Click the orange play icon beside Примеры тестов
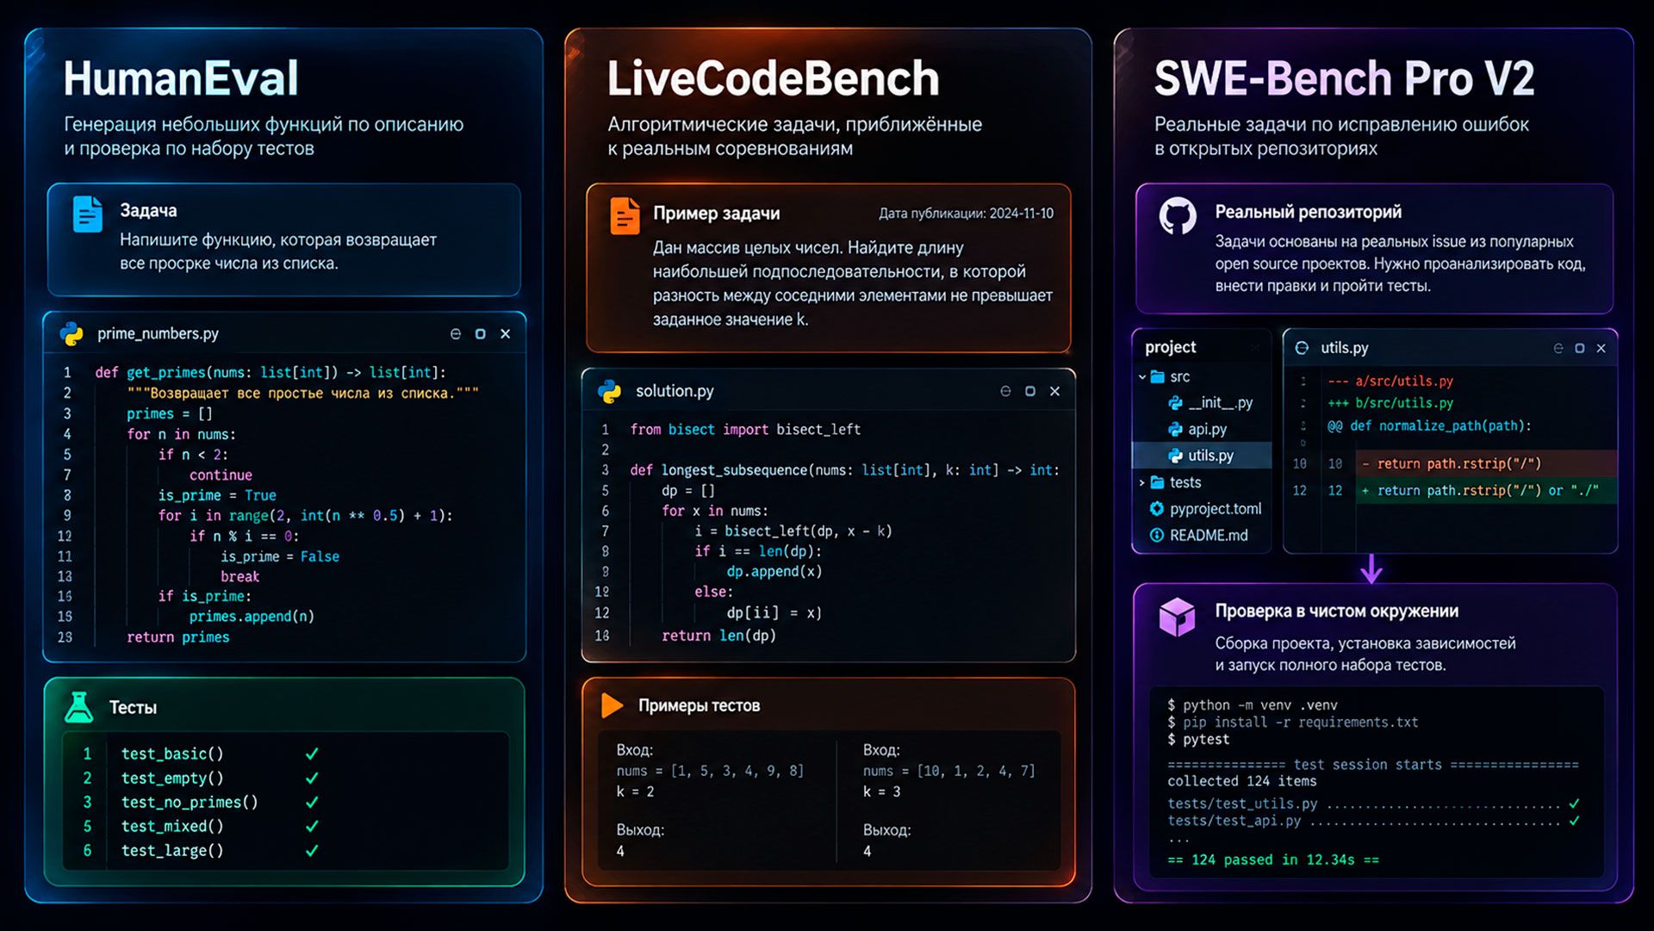The width and height of the screenshot is (1654, 931). 612,705
